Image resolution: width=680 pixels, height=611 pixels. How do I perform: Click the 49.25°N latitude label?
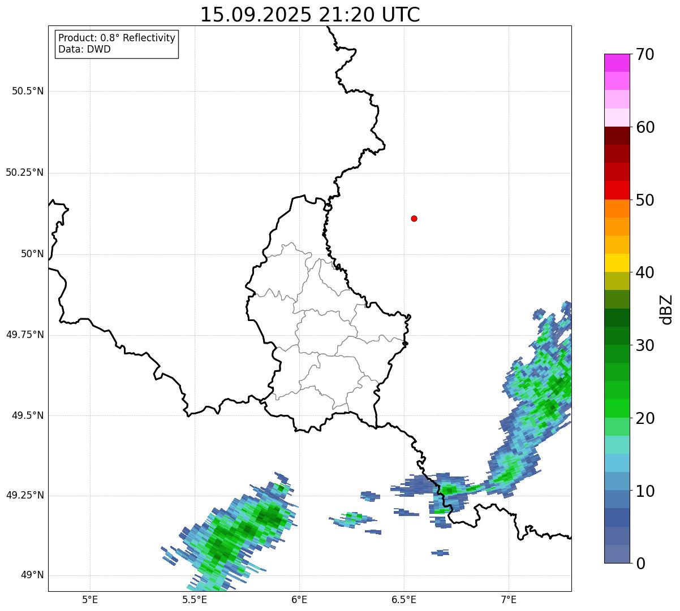(x=25, y=495)
